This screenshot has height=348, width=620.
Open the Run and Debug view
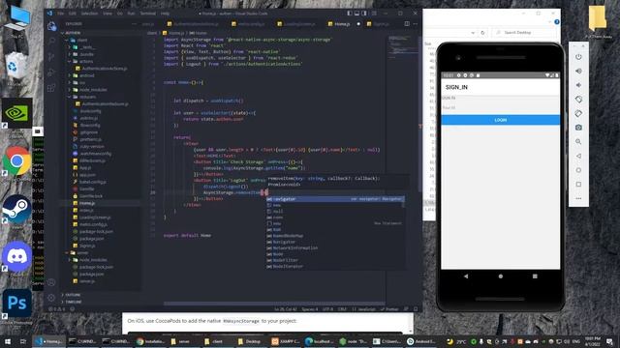(x=51, y=72)
